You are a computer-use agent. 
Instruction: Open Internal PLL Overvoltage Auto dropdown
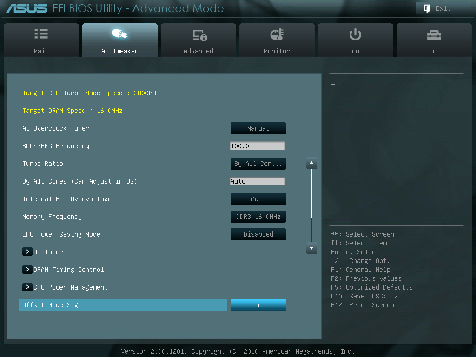(x=258, y=199)
